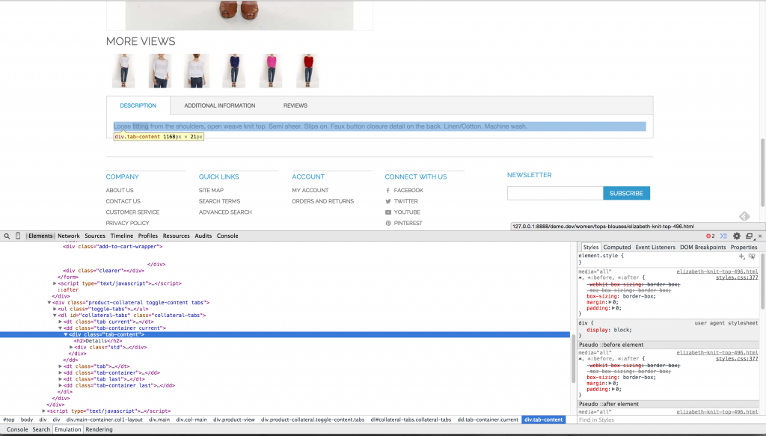Add a new style rule with plus icon
The width and height of the screenshot is (766, 436).
tap(741, 256)
